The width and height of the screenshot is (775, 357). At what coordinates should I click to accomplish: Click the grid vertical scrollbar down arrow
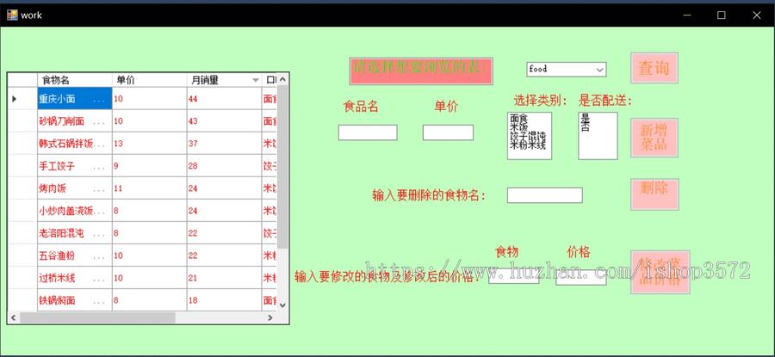point(282,305)
